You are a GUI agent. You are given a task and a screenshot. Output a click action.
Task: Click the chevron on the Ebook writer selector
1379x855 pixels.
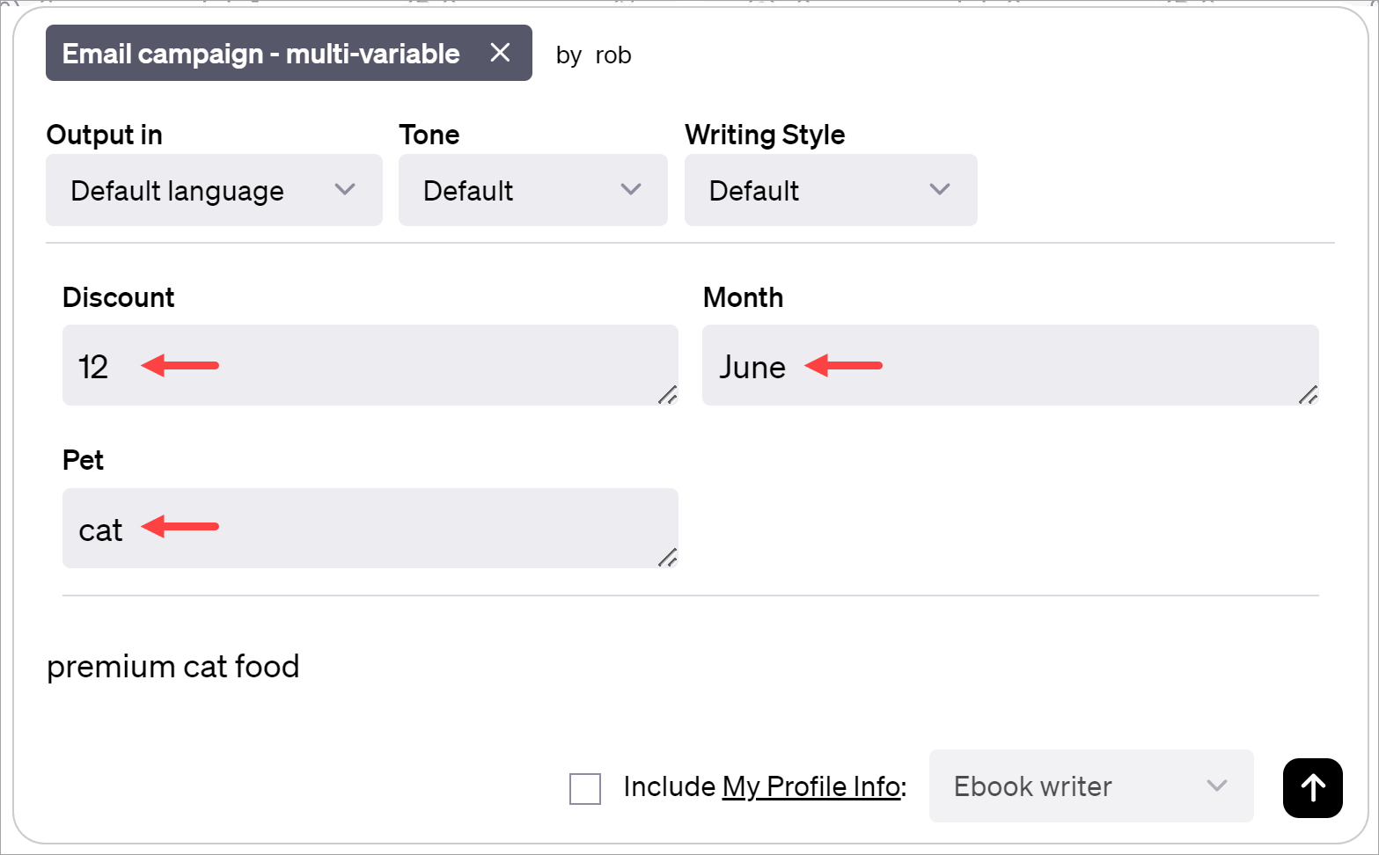coord(1218,787)
